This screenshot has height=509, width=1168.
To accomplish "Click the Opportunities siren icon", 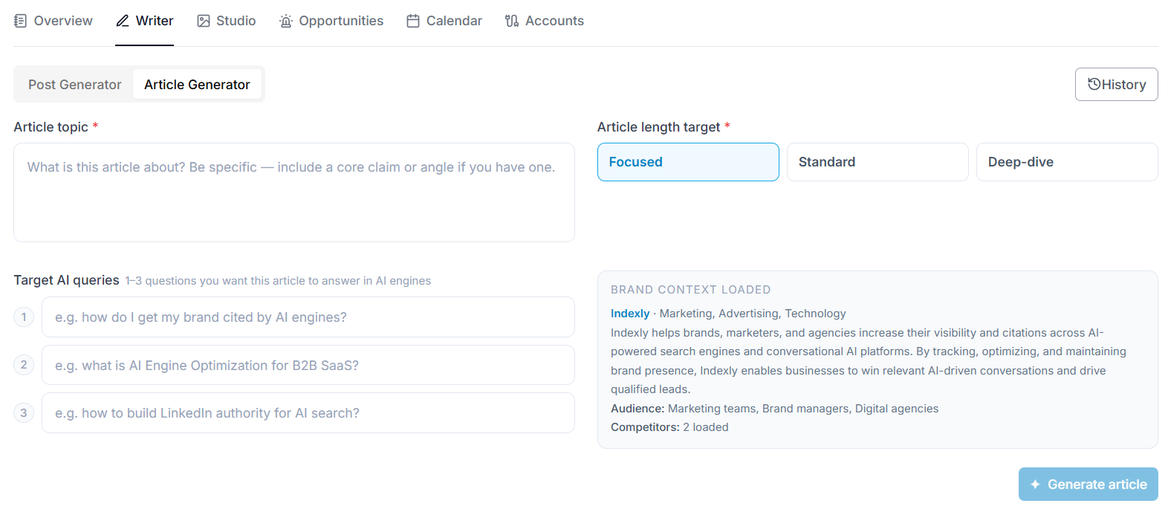I will (286, 21).
